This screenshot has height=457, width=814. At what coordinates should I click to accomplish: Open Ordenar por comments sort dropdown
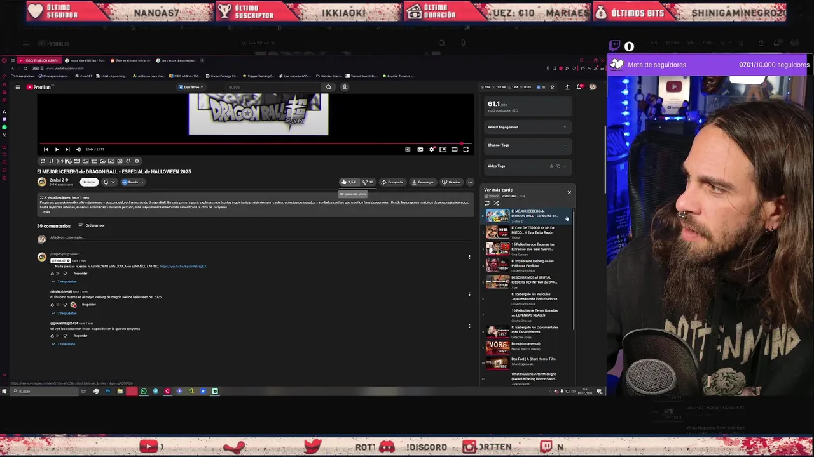coord(92,226)
